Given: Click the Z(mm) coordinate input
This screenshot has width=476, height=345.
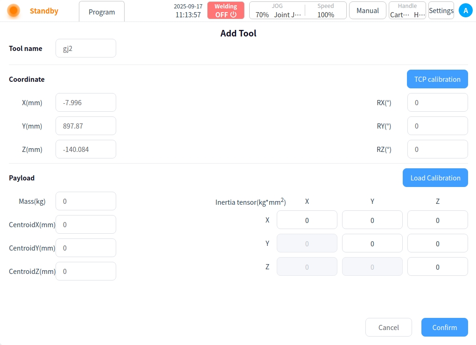Looking at the screenshot, I should coord(86,149).
